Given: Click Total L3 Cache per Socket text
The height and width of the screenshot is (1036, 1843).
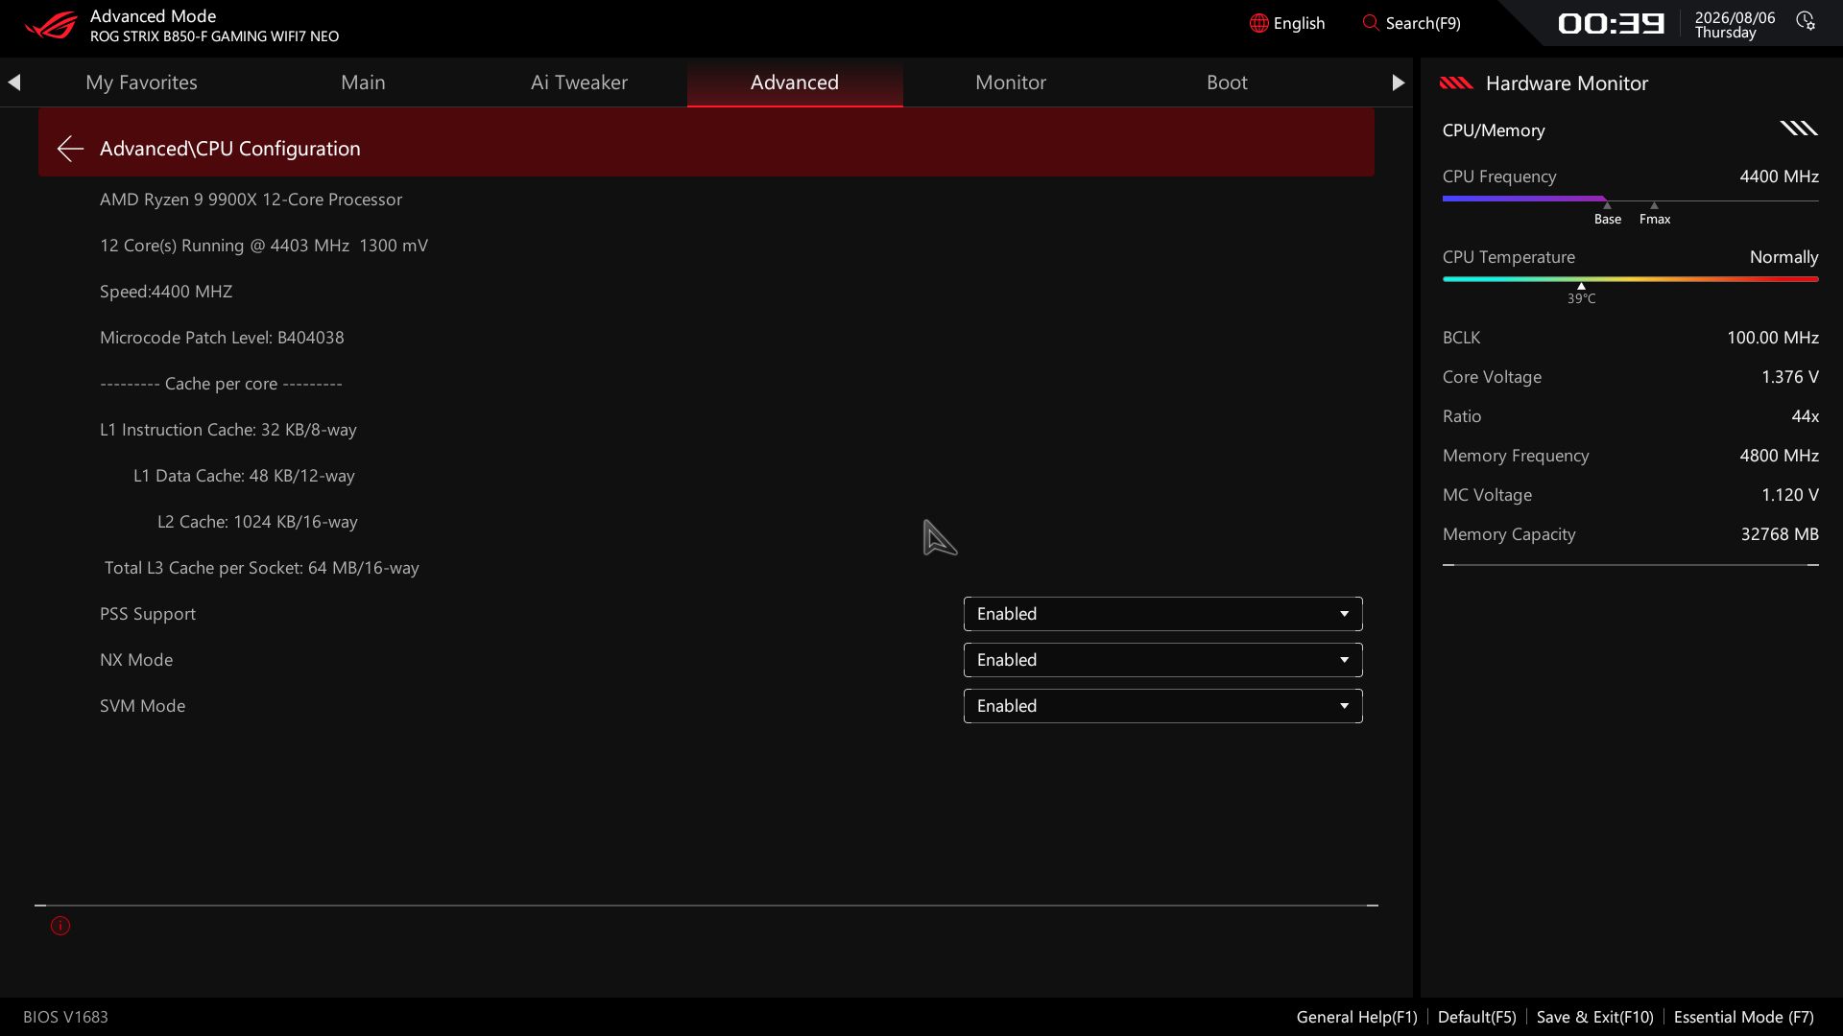Looking at the screenshot, I should [x=261, y=568].
